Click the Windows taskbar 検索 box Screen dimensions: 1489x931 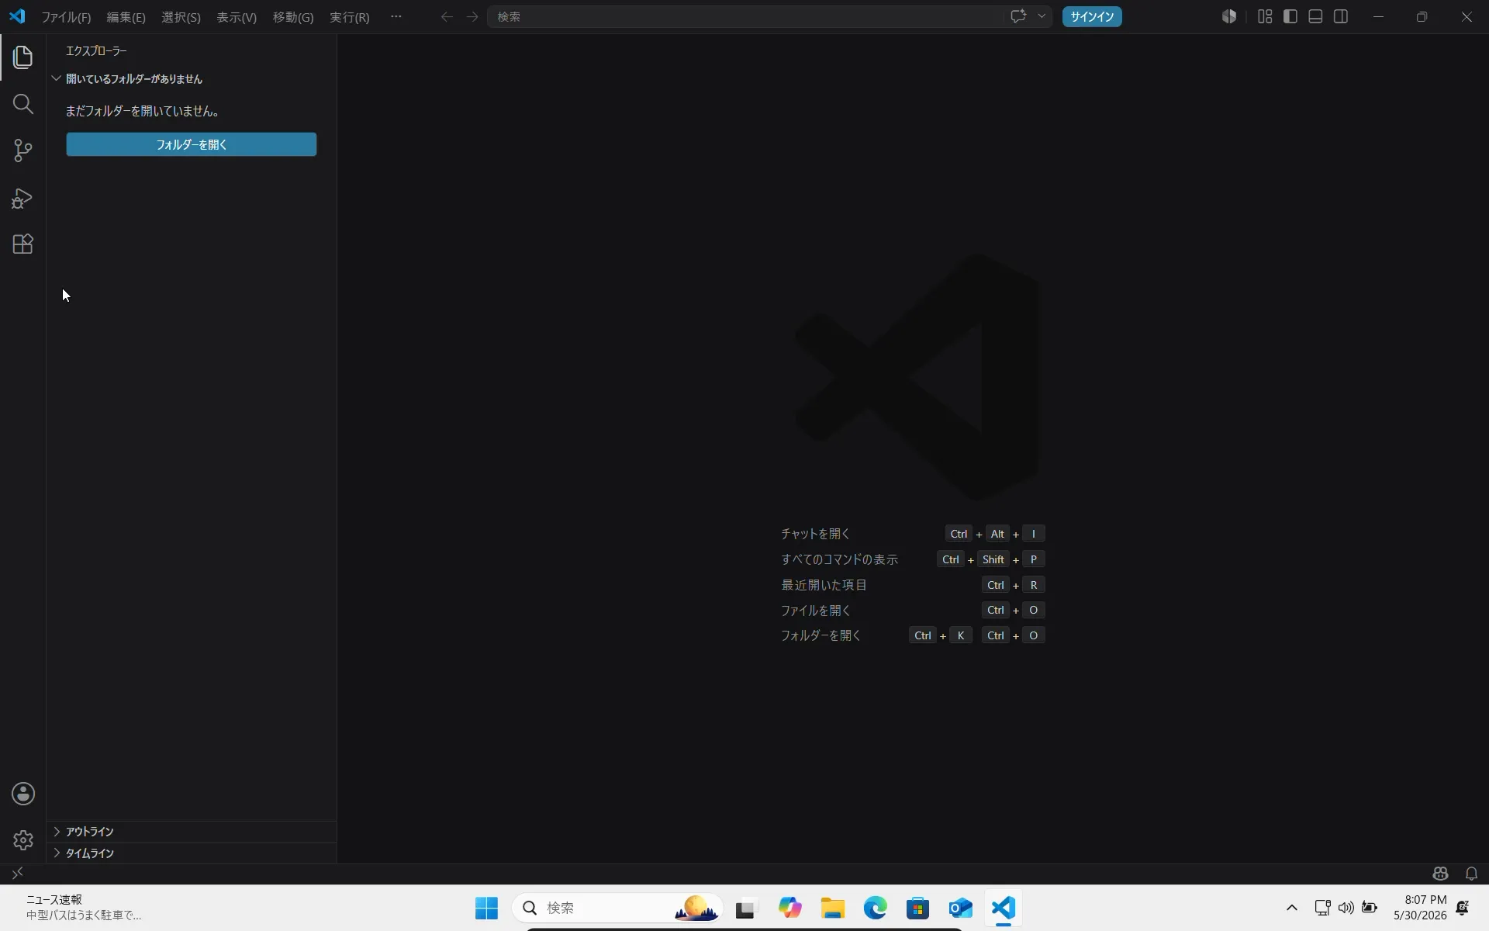[x=617, y=908]
